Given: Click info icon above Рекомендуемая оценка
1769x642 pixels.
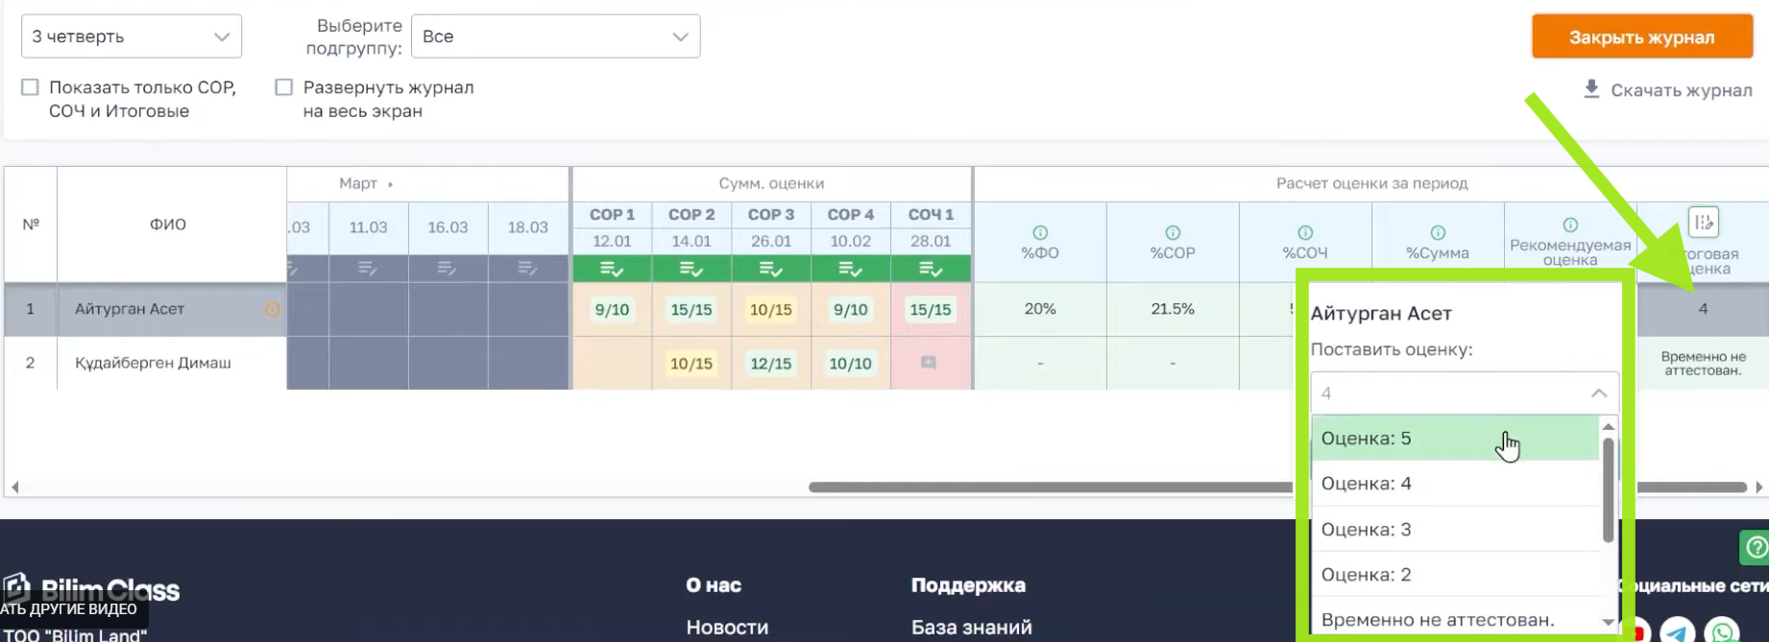Looking at the screenshot, I should coord(1570,225).
